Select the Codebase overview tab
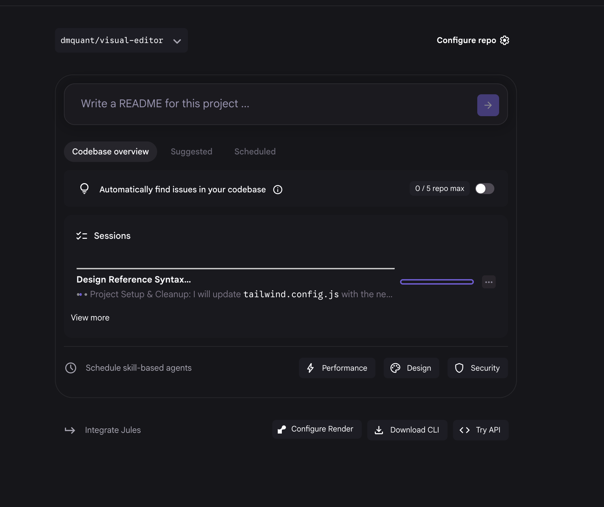 click(110, 152)
